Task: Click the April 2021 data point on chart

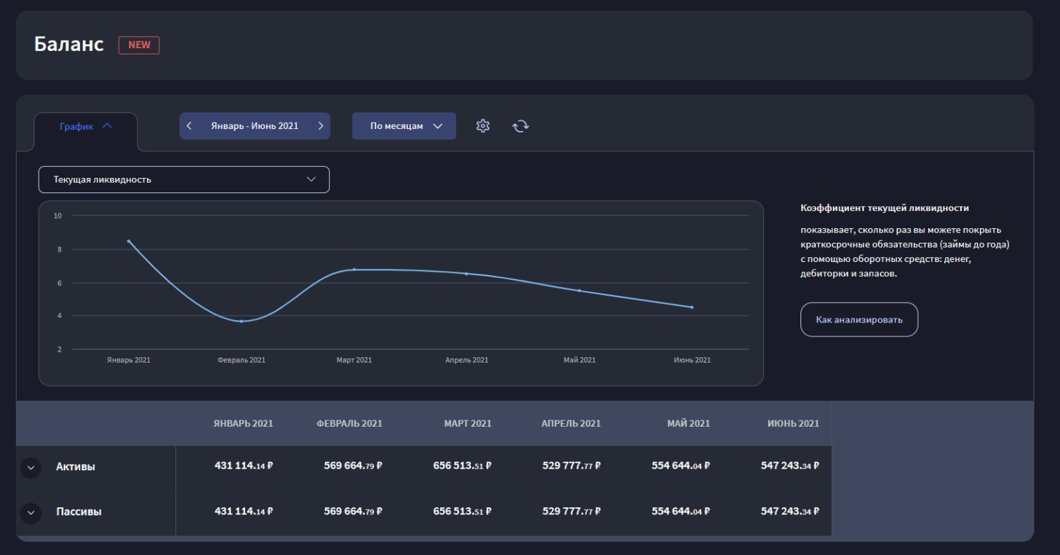Action: pos(467,274)
